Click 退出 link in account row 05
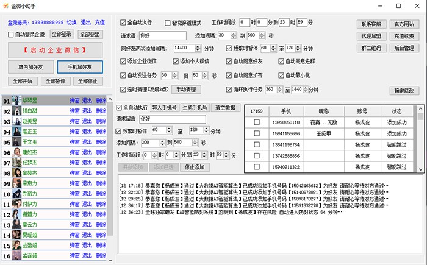 (x=87, y=142)
